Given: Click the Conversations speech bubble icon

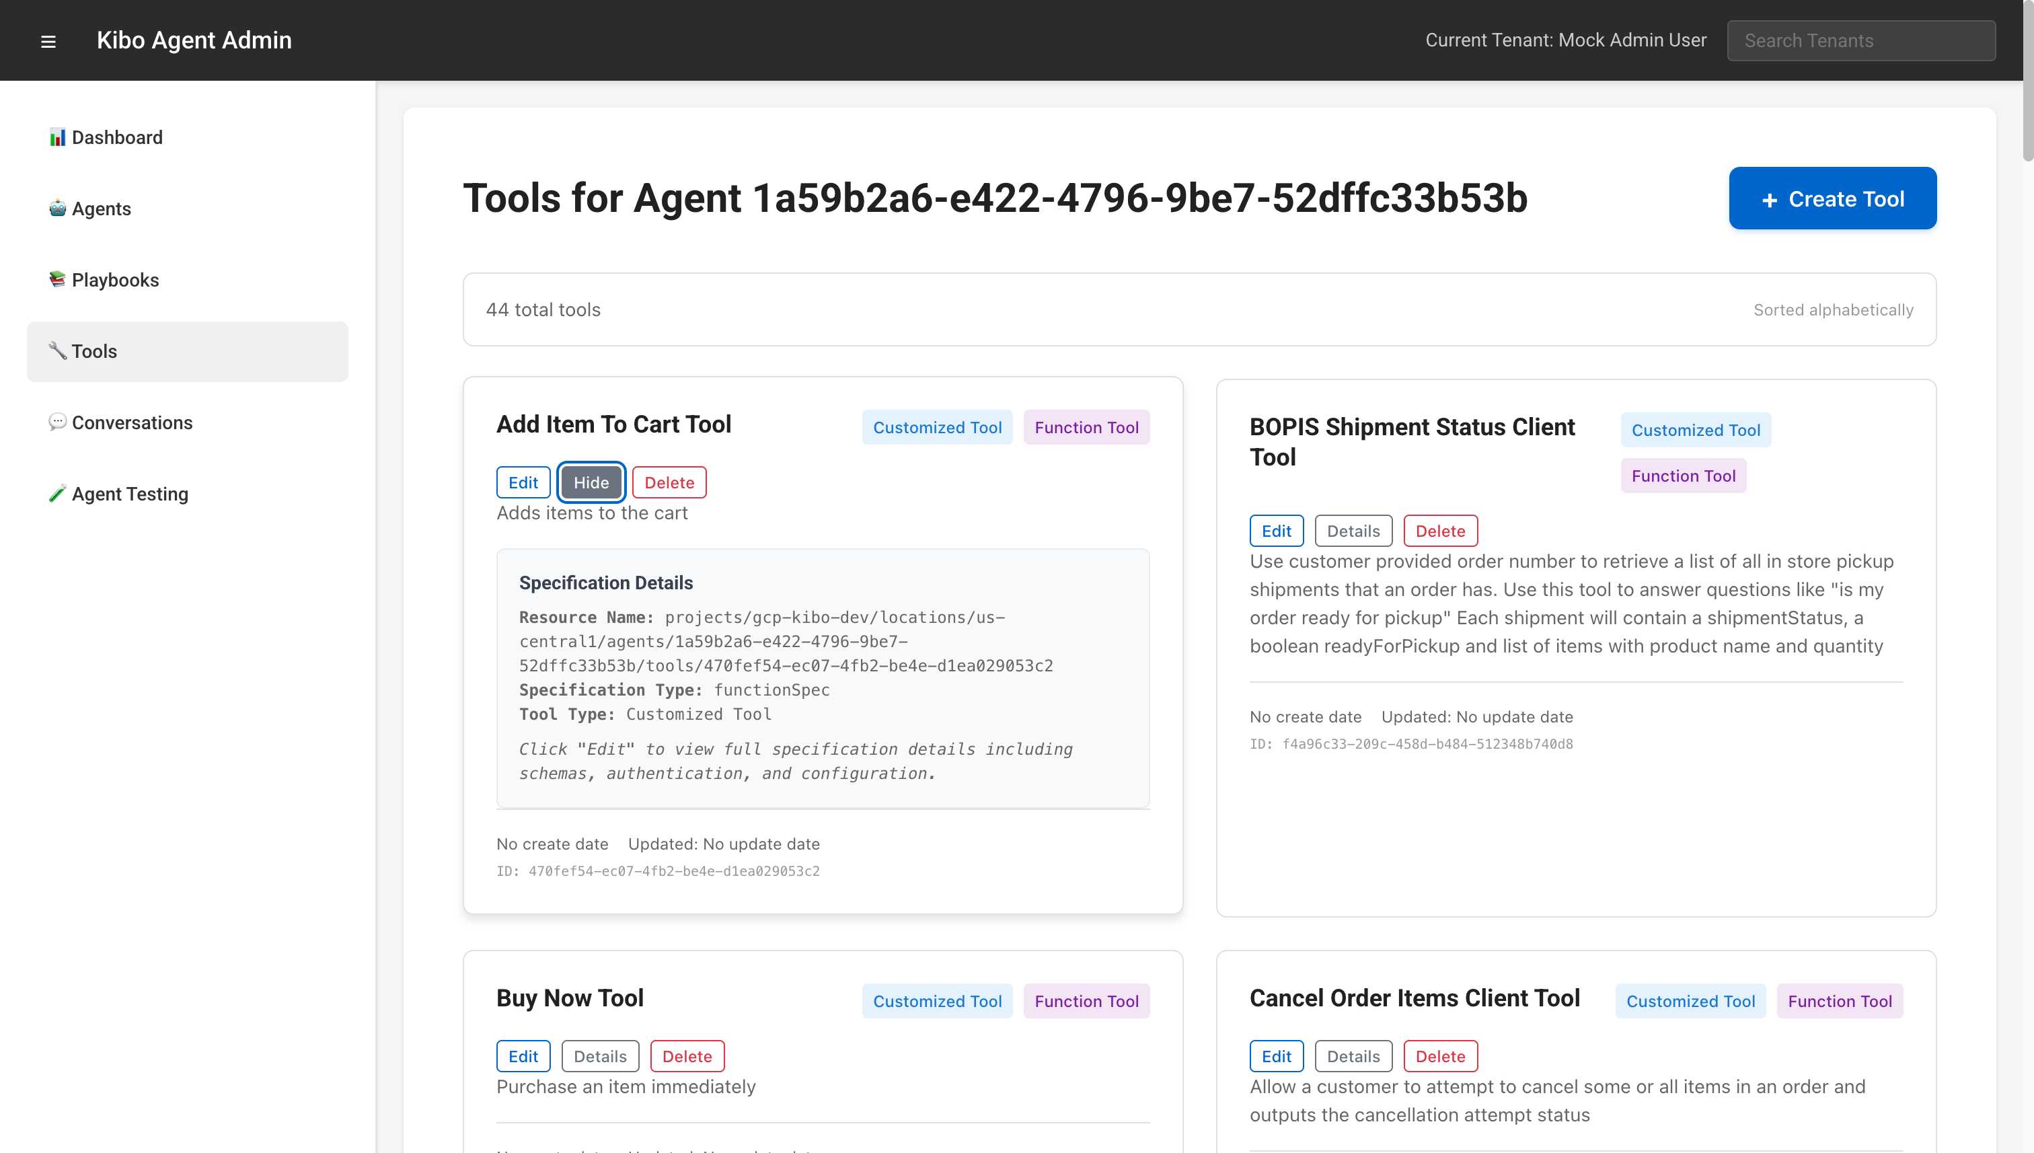Looking at the screenshot, I should (57, 422).
